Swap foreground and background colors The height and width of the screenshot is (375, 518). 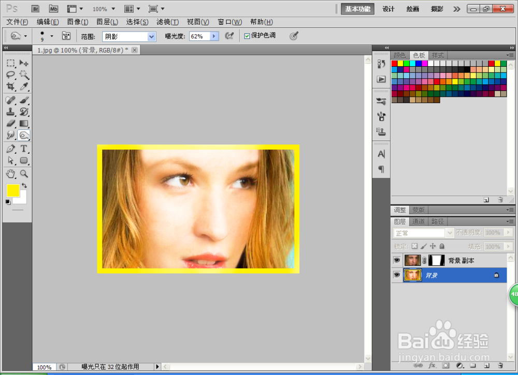pos(24,185)
